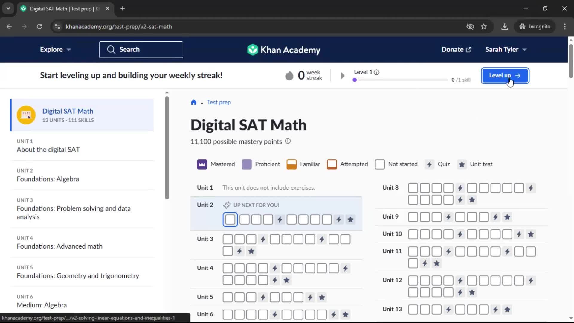Open the Explore dropdown menu
This screenshot has height=323, width=574.
pos(55,50)
